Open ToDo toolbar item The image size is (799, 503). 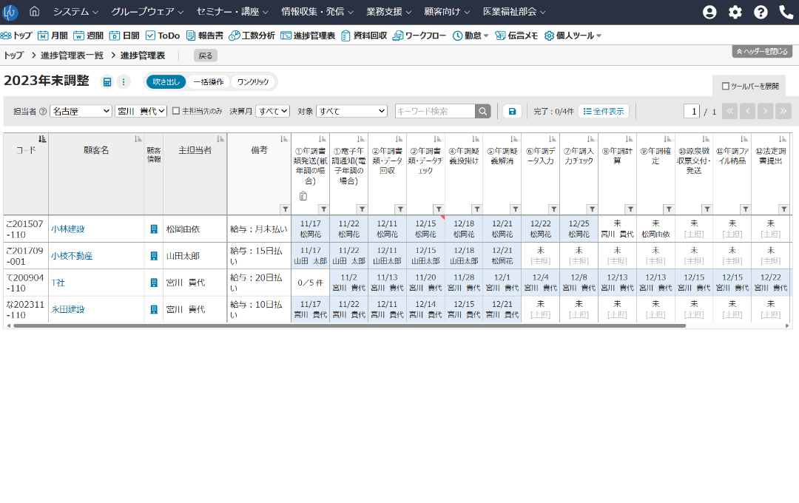click(x=163, y=36)
